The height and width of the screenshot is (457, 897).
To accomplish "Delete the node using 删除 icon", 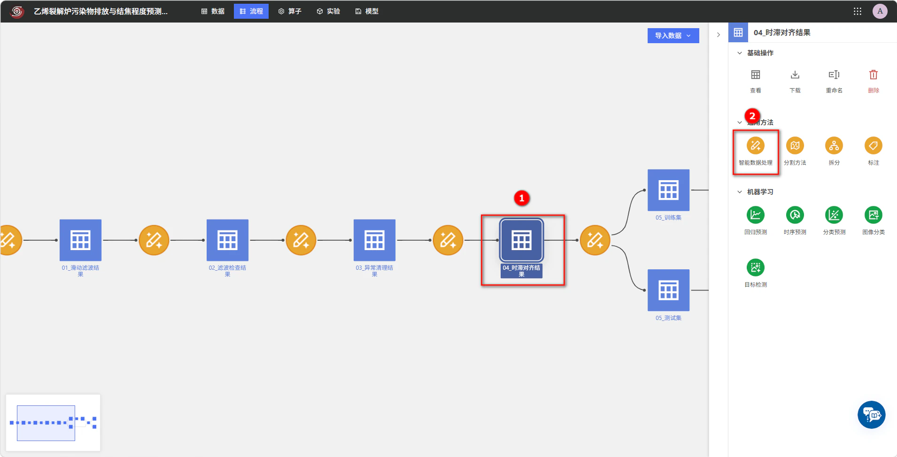I will [874, 75].
